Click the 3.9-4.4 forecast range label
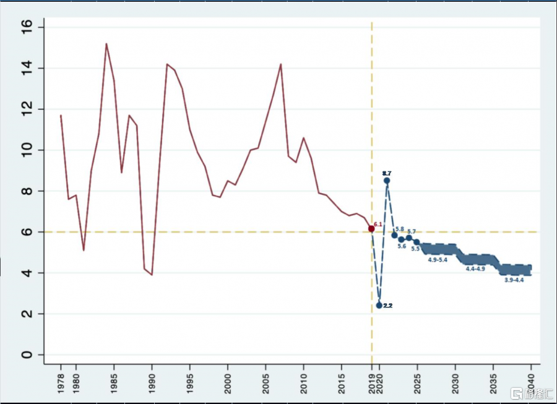Image resolution: width=557 pixels, height=404 pixels. (x=514, y=280)
